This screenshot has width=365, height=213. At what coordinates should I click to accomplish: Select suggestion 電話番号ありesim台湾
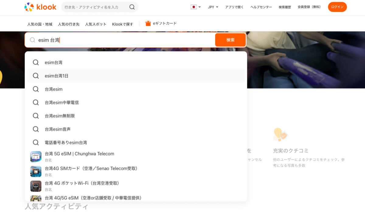click(x=136, y=142)
